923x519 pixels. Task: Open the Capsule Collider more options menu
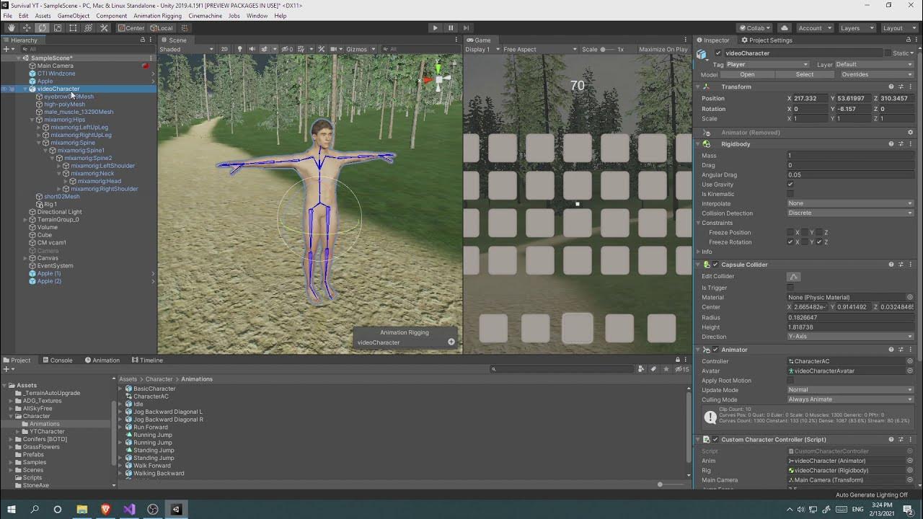click(910, 265)
